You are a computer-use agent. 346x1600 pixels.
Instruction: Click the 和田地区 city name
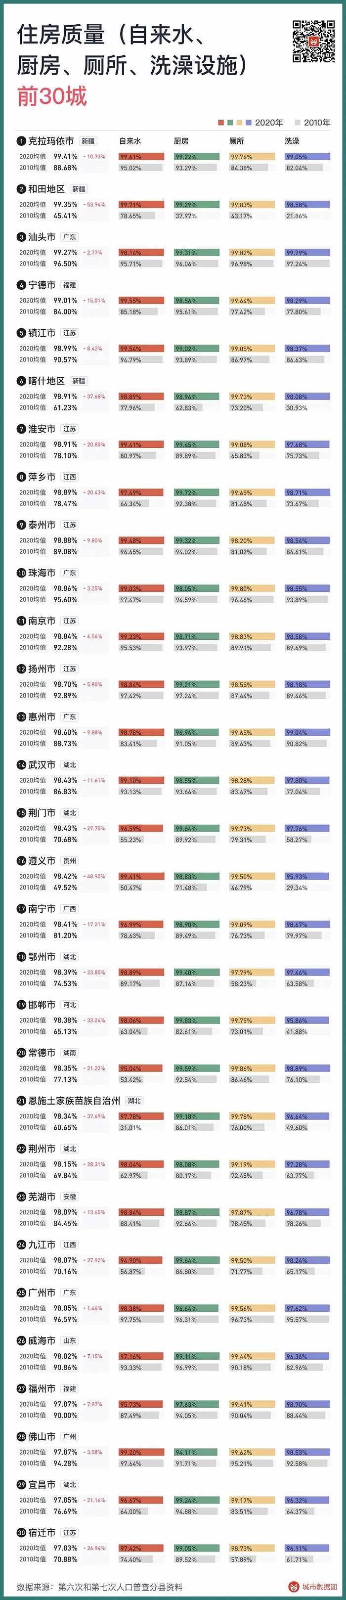point(46,189)
